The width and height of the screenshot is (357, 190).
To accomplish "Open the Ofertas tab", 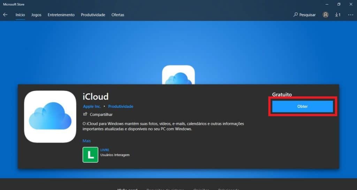I will click(x=118, y=15).
